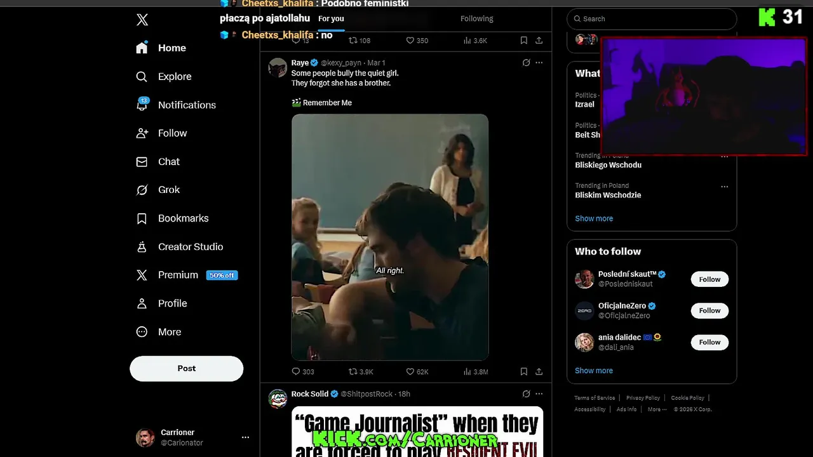Open Creator Studio
The height and width of the screenshot is (457, 813).
tap(180, 247)
